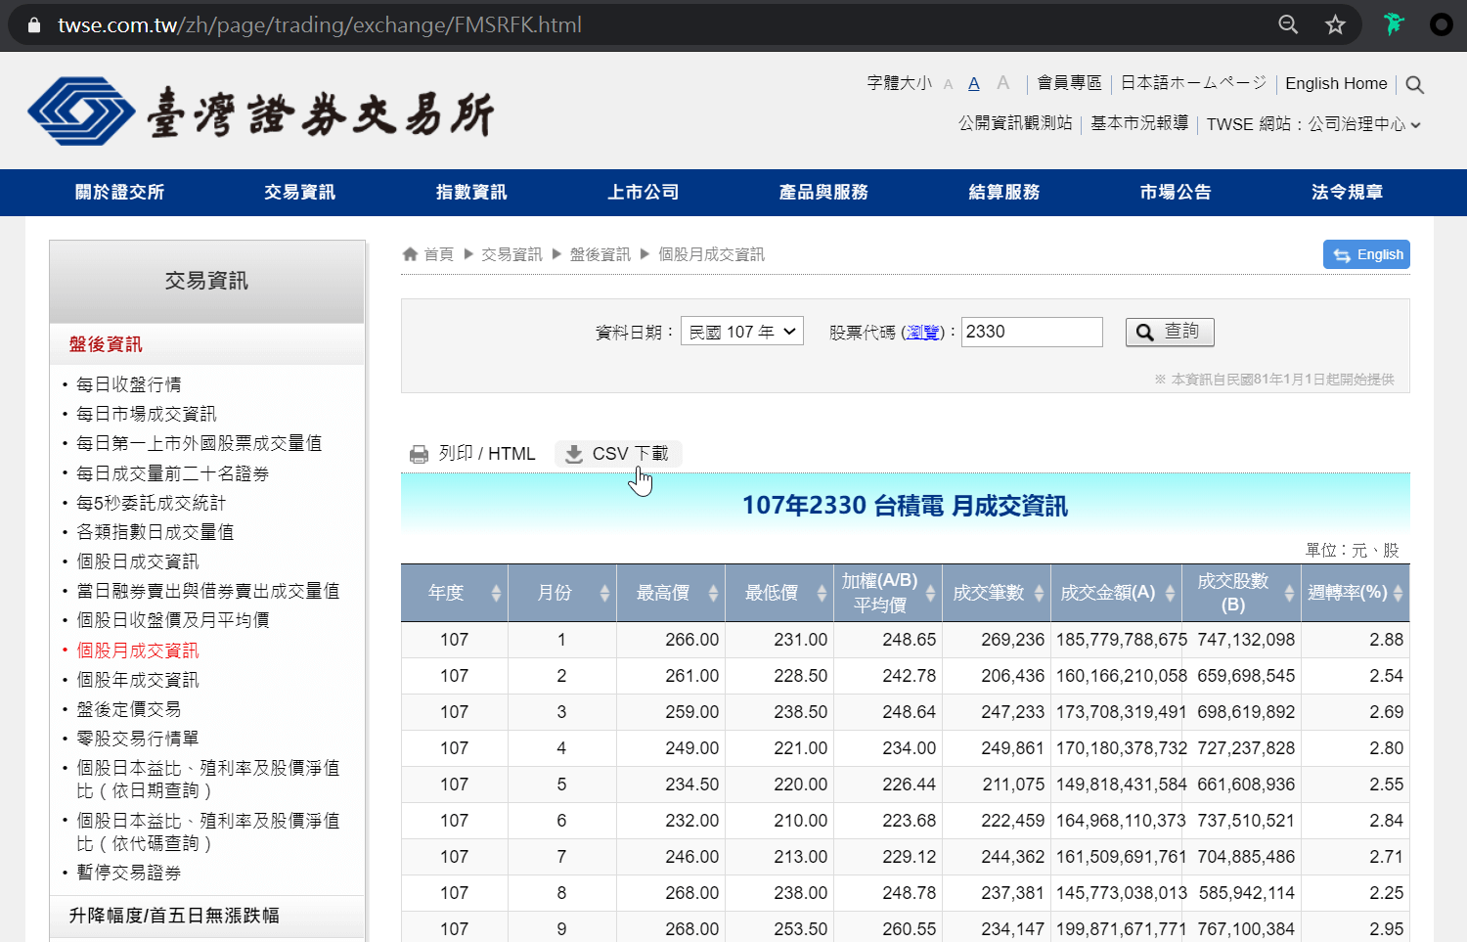The height and width of the screenshot is (942, 1467).
Task: Open the 交易資訊 navigation menu
Action: [299, 193]
